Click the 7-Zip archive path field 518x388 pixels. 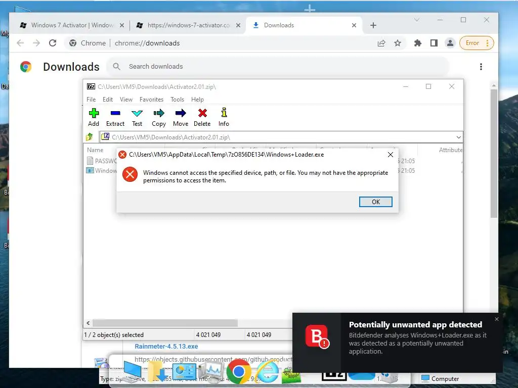coord(278,137)
